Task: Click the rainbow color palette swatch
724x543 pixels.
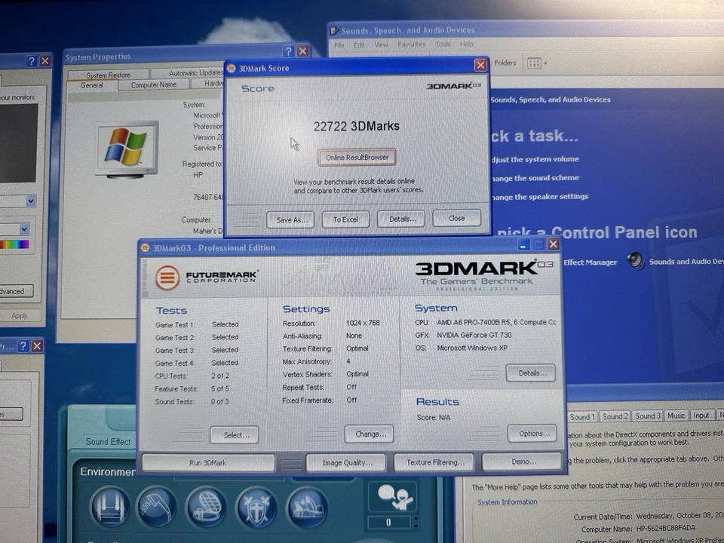Action: click(14, 244)
